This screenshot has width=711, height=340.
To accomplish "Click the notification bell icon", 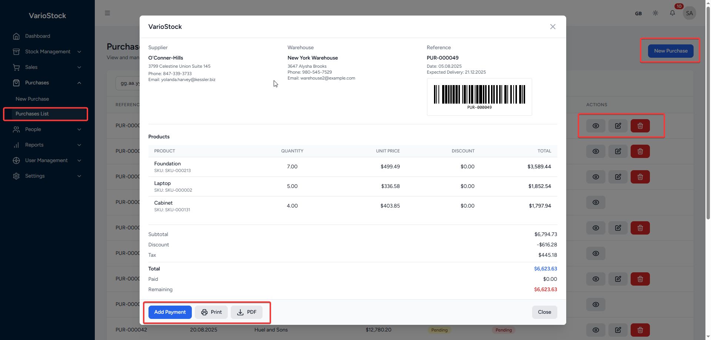I will (x=672, y=13).
